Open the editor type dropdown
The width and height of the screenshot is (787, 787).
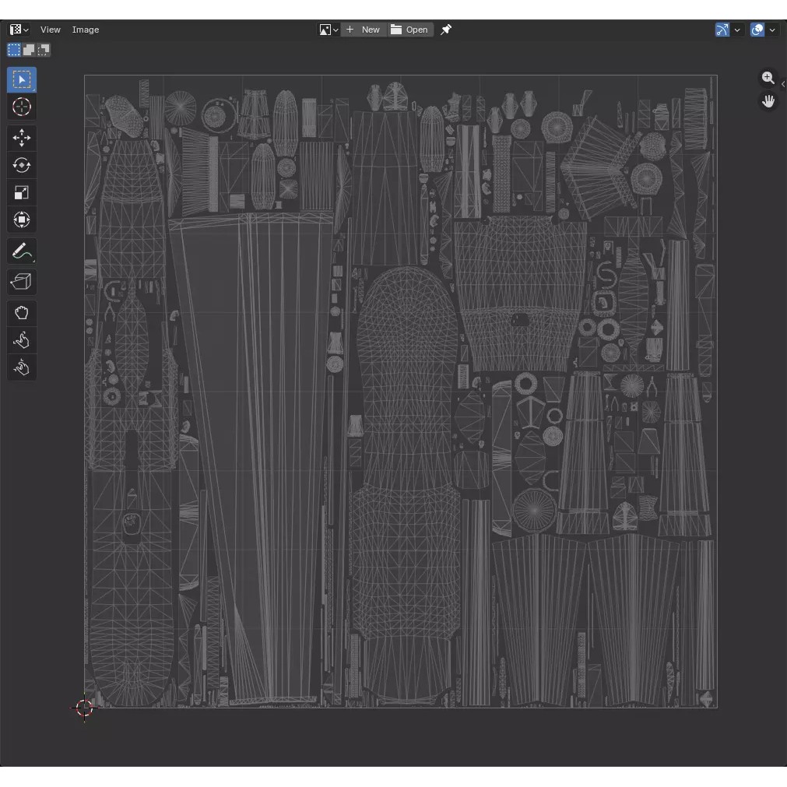tap(19, 30)
